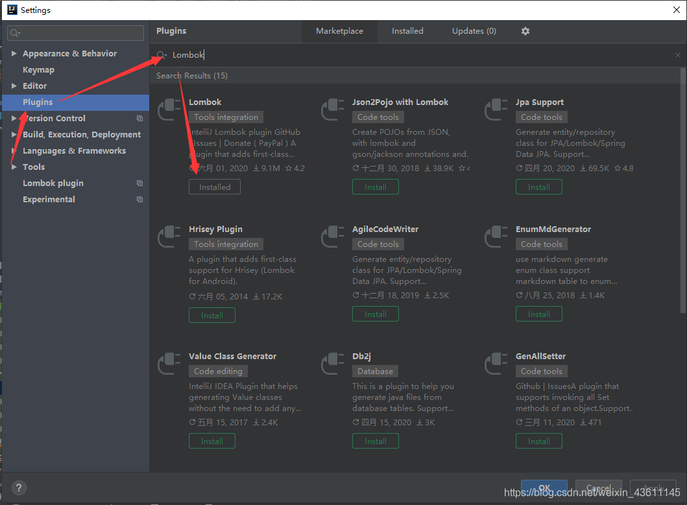Open the Db2j plugin title
687x505 pixels.
(361, 356)
